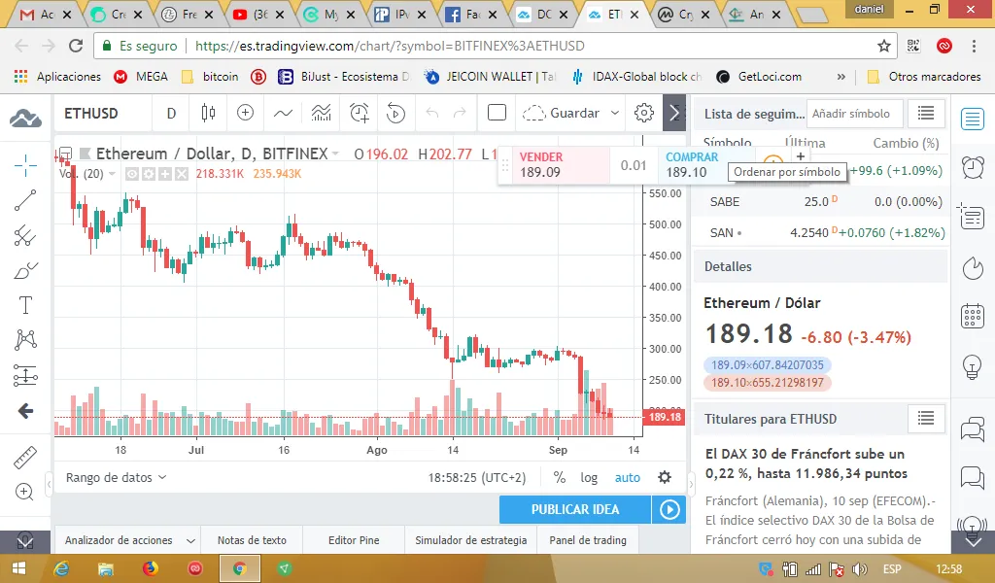Open Ethereum / Dollar title dropdown arrow
The height and width of the screenshot is (583, 995).
pos(335,154)
